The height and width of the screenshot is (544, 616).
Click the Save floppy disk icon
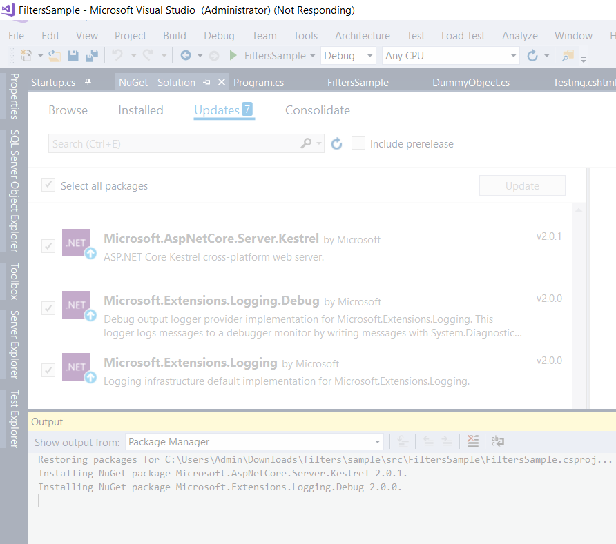click(x=73, y=56)
